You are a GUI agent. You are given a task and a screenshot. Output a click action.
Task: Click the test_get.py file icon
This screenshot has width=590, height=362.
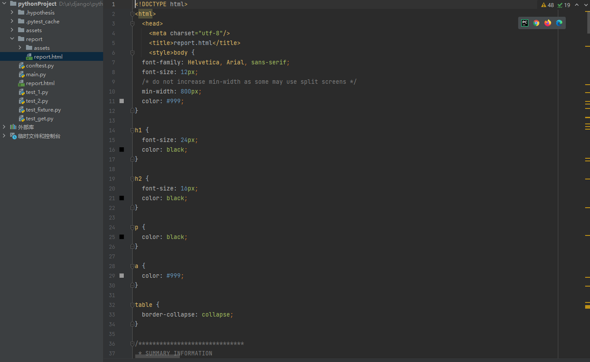21,118
